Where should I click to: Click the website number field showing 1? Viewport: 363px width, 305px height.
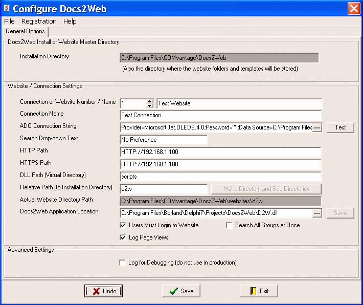pos(133,103)
